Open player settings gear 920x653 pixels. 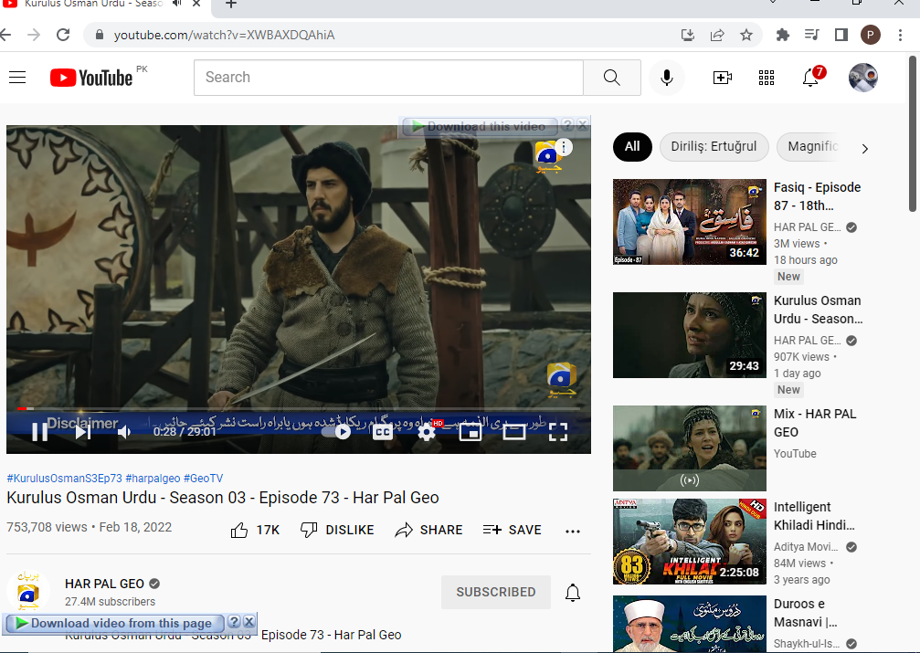click(x=427, y=432)
